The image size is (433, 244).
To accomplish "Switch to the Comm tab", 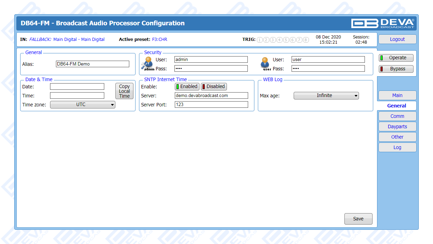I will click(397, 116).
